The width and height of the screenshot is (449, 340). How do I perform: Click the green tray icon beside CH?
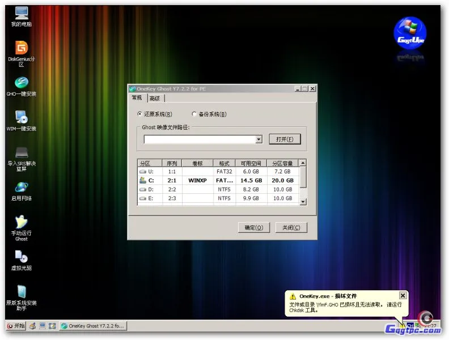point(418,325)
